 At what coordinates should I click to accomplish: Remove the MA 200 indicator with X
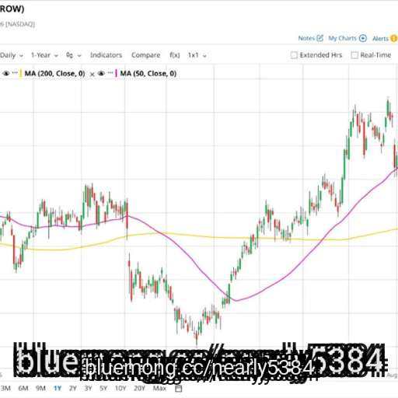(92, 75)
